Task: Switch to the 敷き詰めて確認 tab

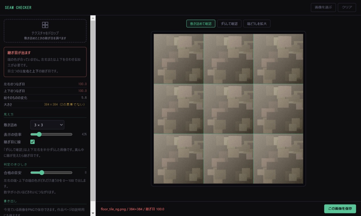Action: [201, 24]
